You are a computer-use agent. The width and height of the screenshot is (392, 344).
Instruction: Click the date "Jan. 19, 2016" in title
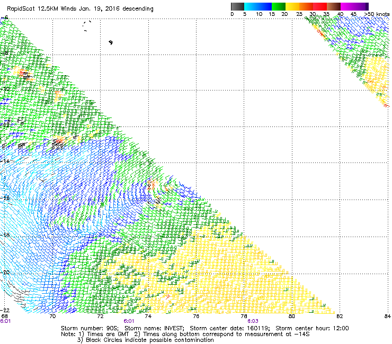100,9
